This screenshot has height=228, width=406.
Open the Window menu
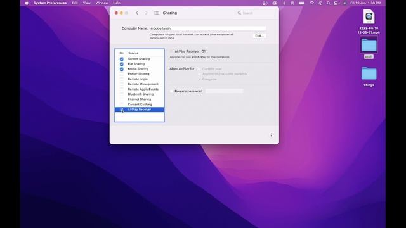[101, 3]
